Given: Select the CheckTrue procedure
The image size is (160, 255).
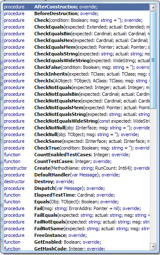Looking at the screenshot, I should tap(76, 148).
